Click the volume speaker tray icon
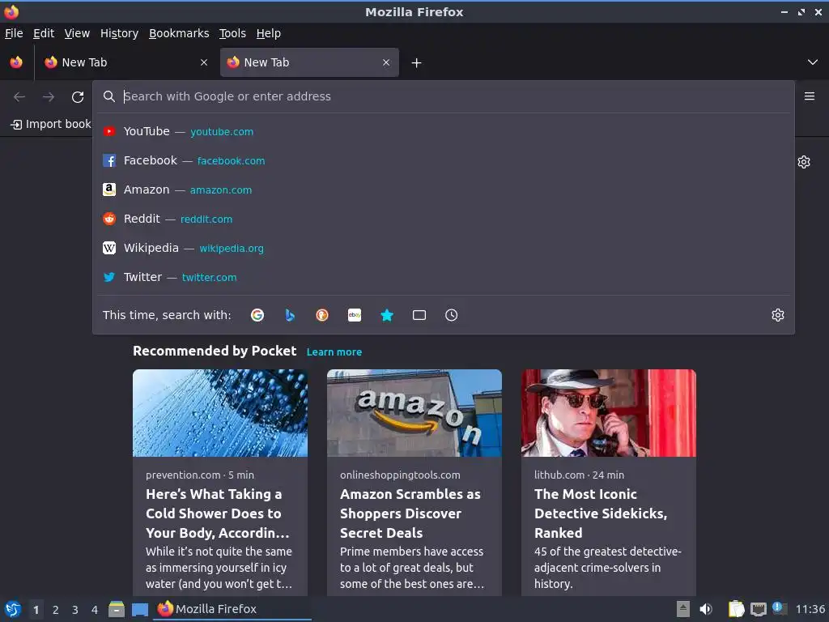Screen dimensions: 829x622 pos(706,609)
